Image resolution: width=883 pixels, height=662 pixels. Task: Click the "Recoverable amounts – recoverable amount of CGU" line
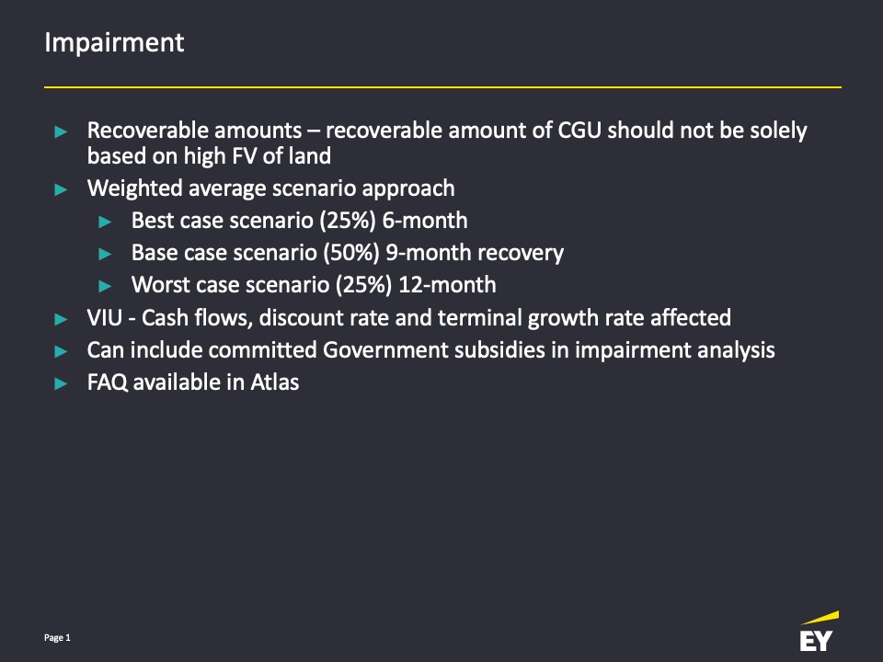click(446, 131)
